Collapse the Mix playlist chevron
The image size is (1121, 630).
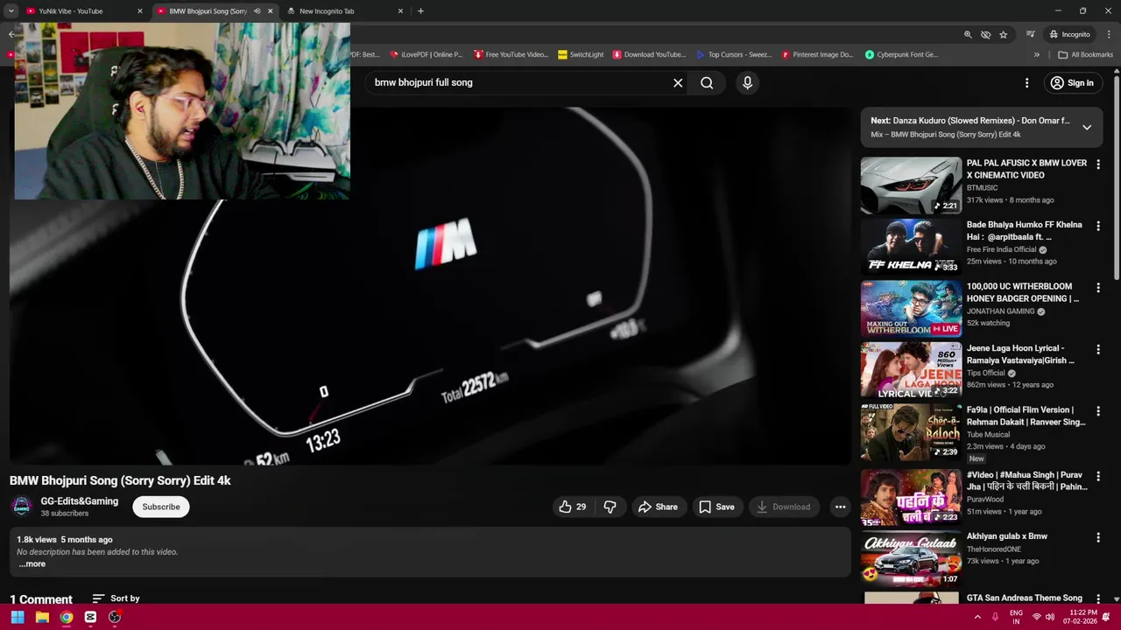point(1087,128)
